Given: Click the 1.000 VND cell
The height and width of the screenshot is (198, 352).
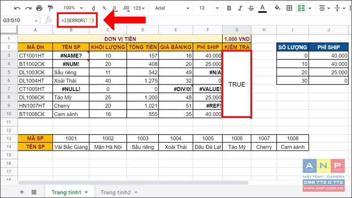Looking at the screenshot, I should pos(237,39).
